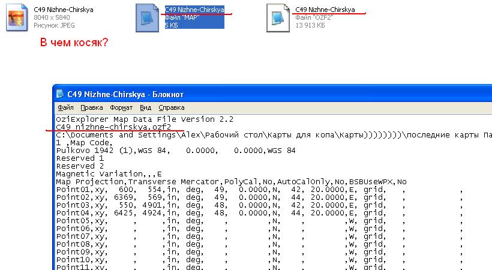The width and height of the screenshot is (492, 270).
Task: Click the Notepad icon in the title bar
Action: tap(61, 94)
